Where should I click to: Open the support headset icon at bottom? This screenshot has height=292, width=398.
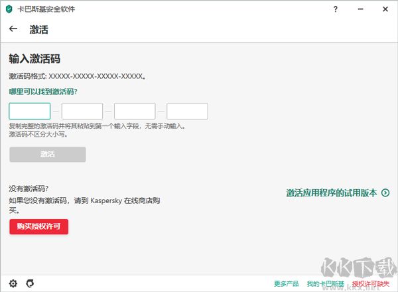(x=30, y=283)
